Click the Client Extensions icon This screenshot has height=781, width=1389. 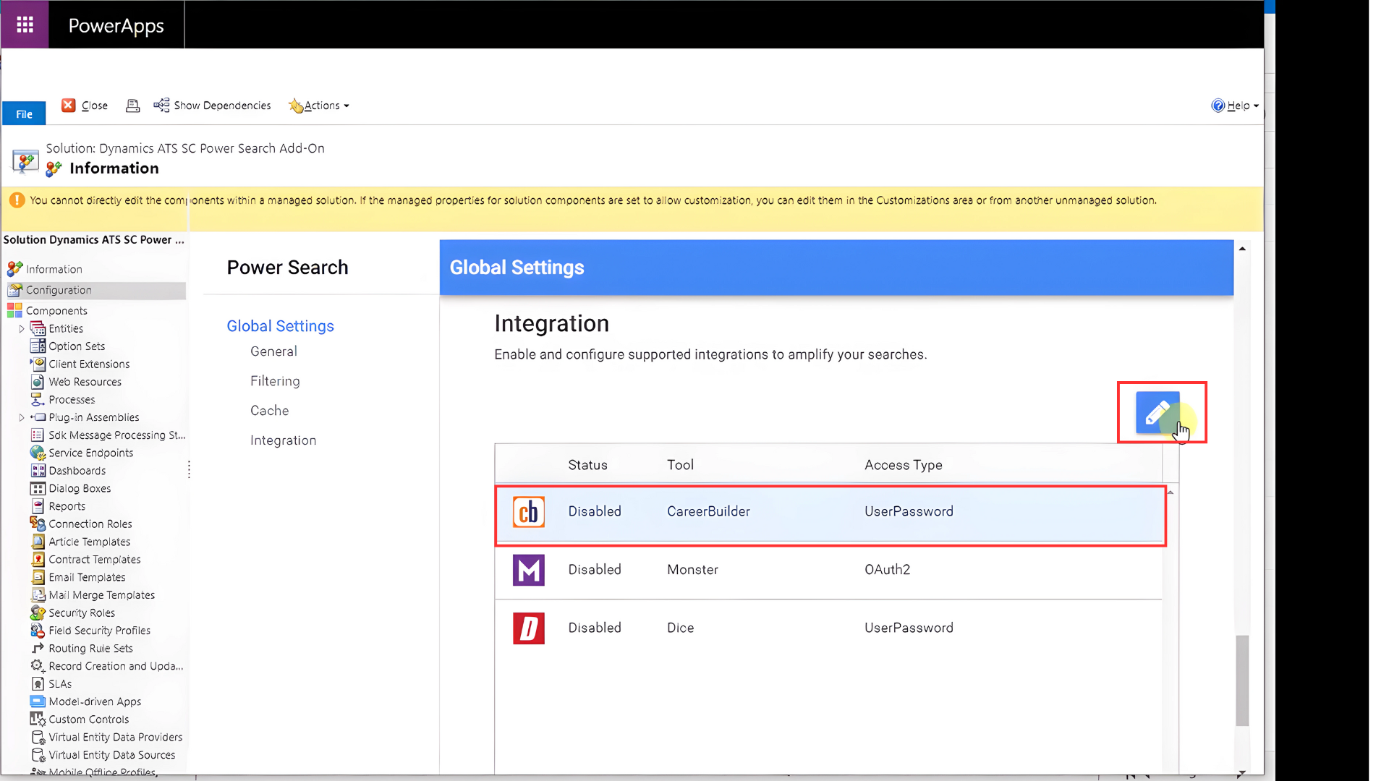click(x=38, y=364)
